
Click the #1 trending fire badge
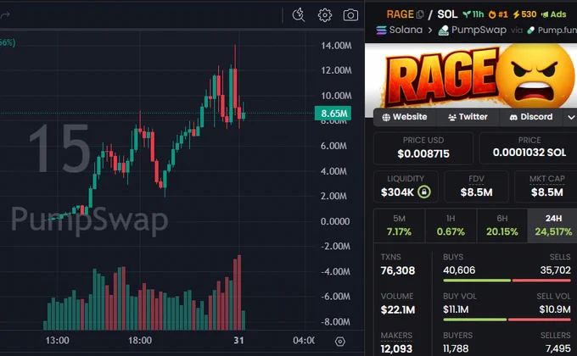(498, 14)
